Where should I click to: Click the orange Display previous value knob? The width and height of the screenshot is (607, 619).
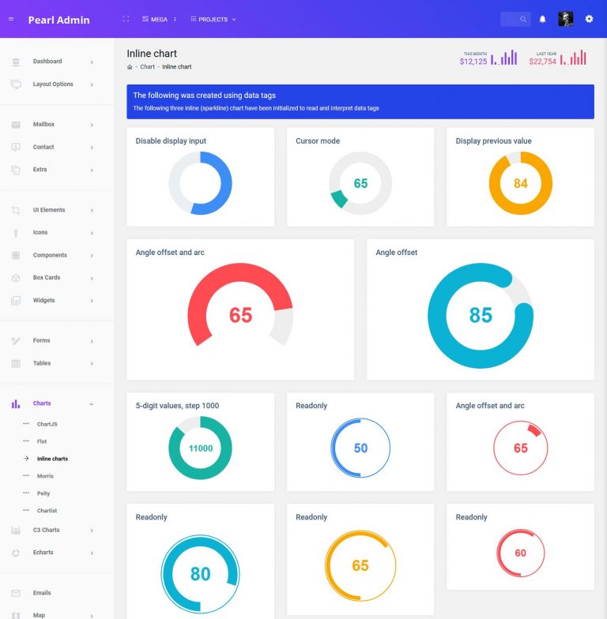520,183
